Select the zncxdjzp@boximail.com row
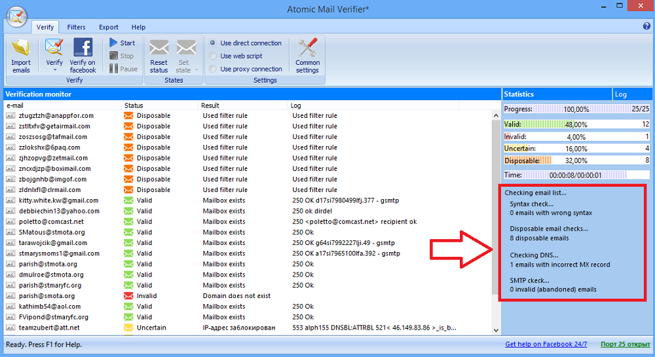This screenshot has height=357, width=655. 248,169
